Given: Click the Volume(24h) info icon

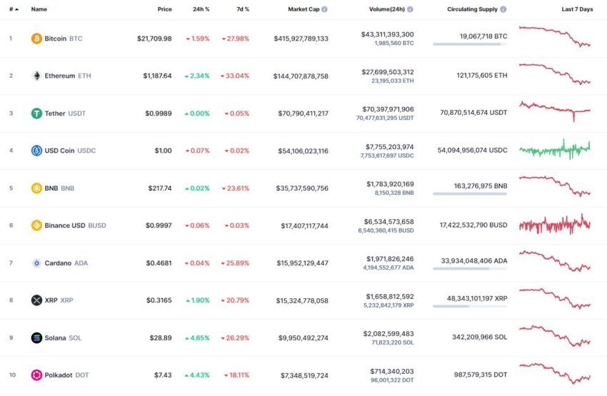Looking at the screenshot, I should point(410,9).
